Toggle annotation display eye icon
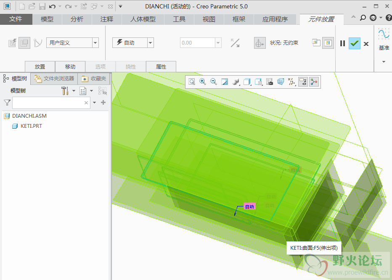This screenshot has width=392, height=280. point(303,82)
